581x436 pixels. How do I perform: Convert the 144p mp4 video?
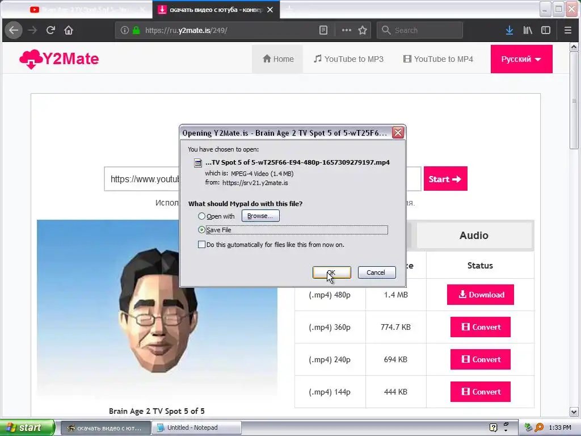[x=480, y=392]
